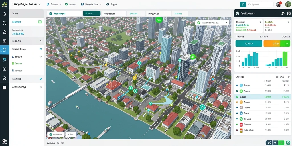Viewport: 292px width, 146px height.
Task: Click the orange segment of the orange-green progress bar
Action: pyautogui.click(x=272, y=44)
